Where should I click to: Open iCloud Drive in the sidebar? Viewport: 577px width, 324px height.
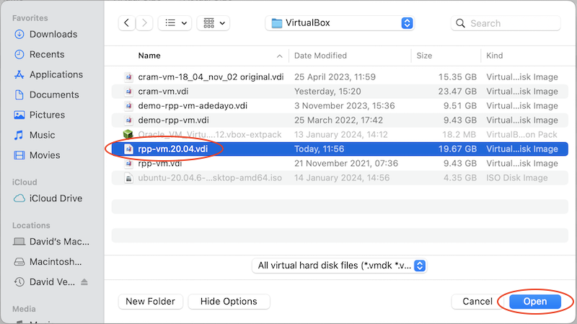56,198
